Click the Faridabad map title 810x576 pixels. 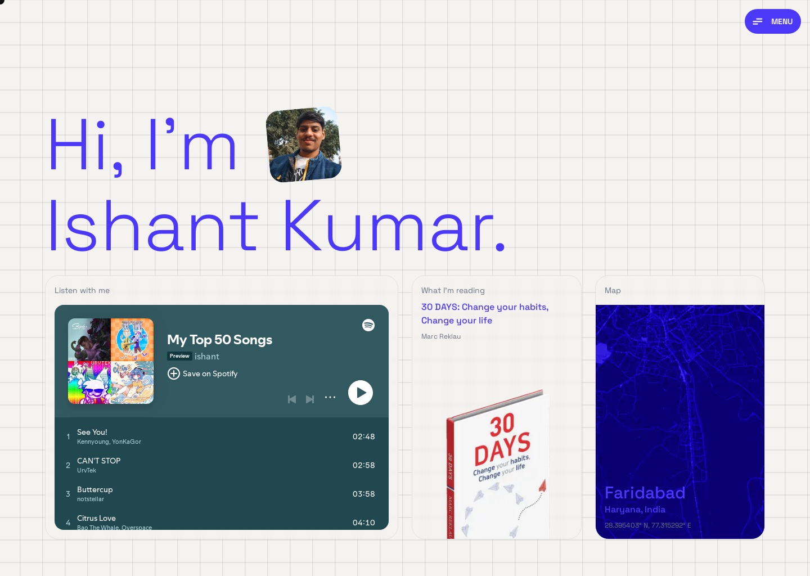tap(645, 493)
